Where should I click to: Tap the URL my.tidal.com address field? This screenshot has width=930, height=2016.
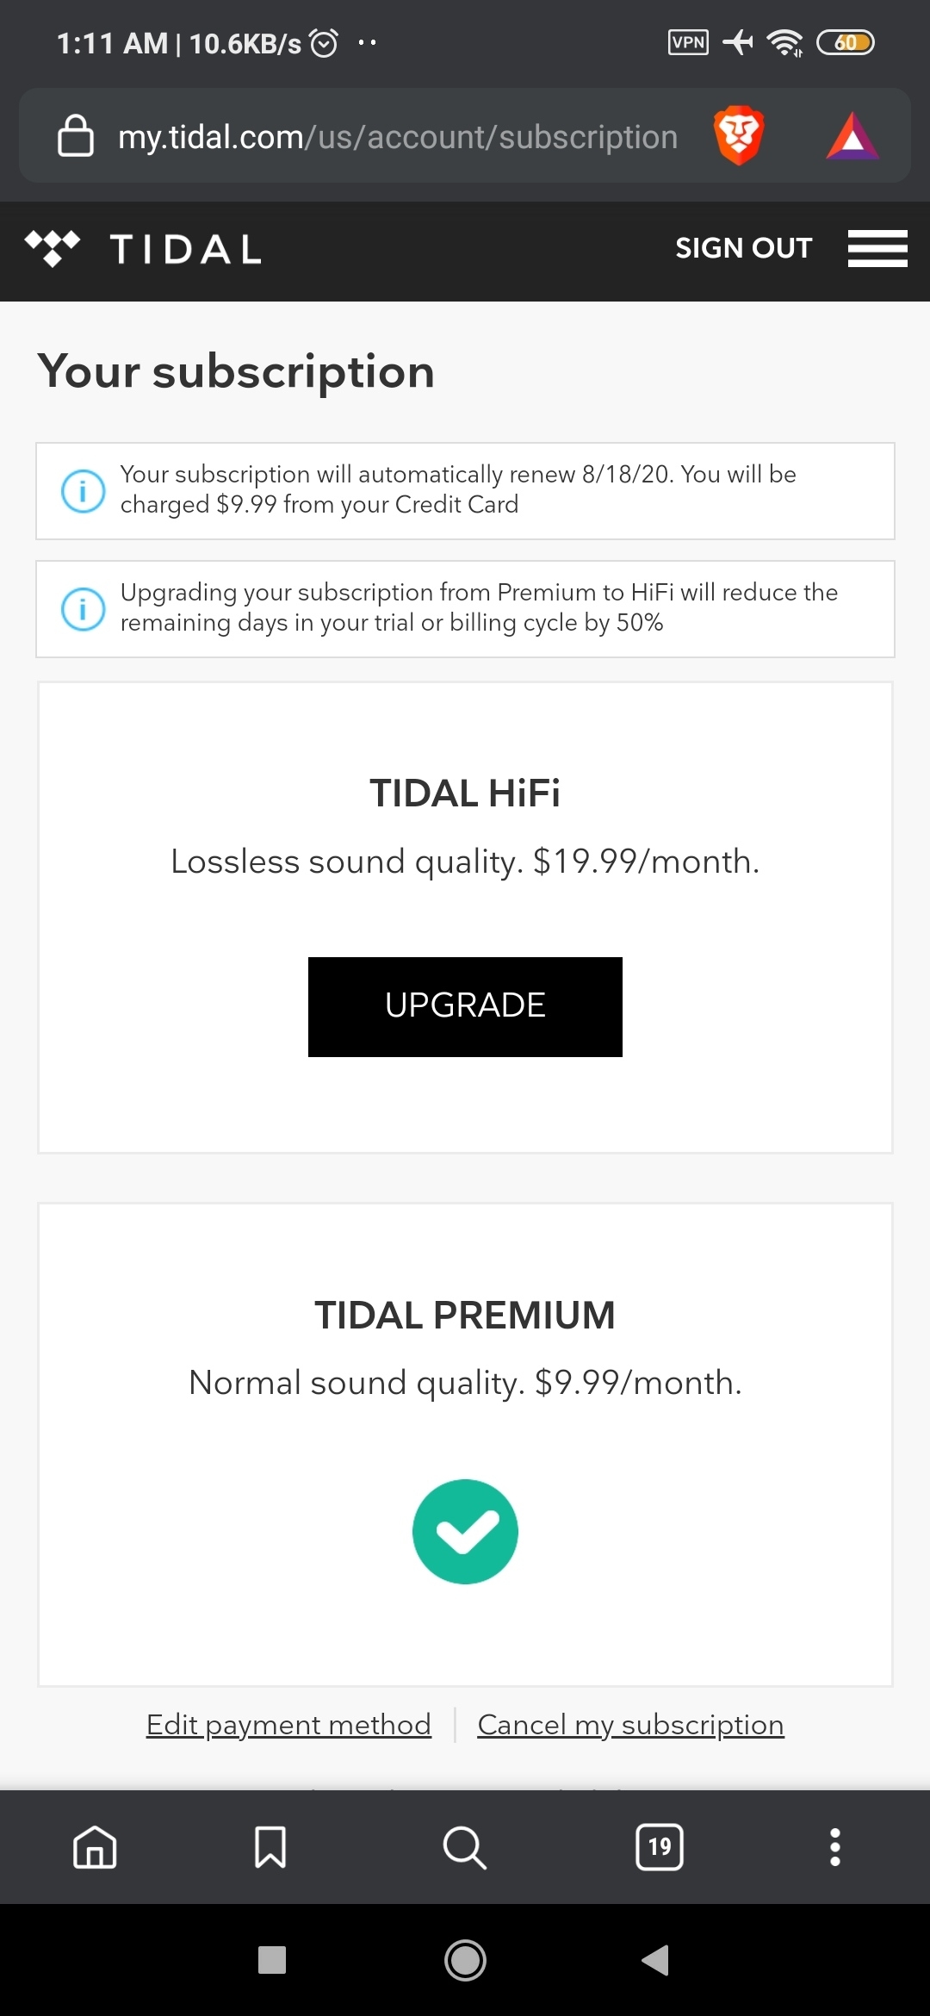398,136
